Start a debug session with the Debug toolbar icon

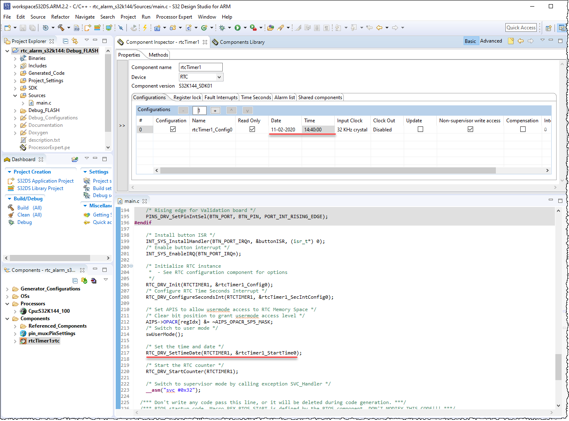pos(222,28)
